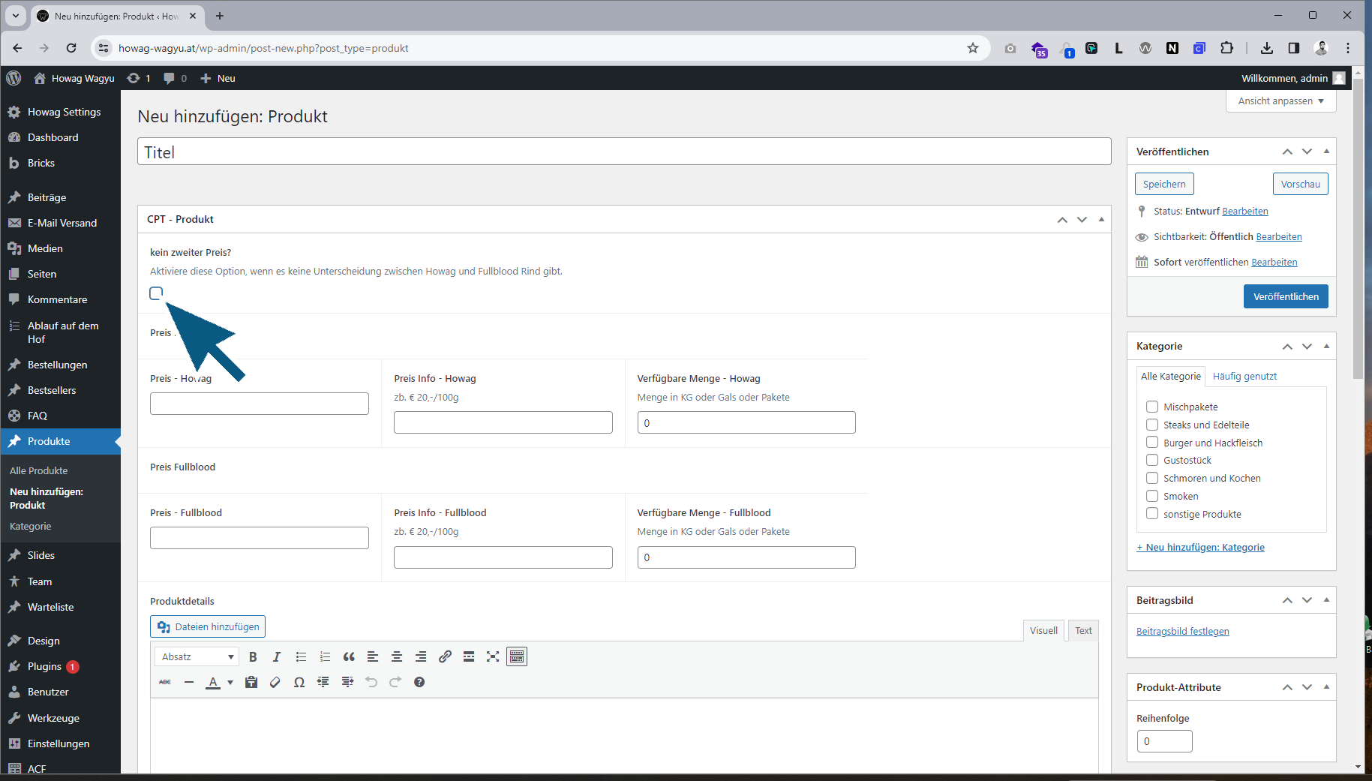
Task: Click the Italic formatting icon
Action: tap(277, 656)
